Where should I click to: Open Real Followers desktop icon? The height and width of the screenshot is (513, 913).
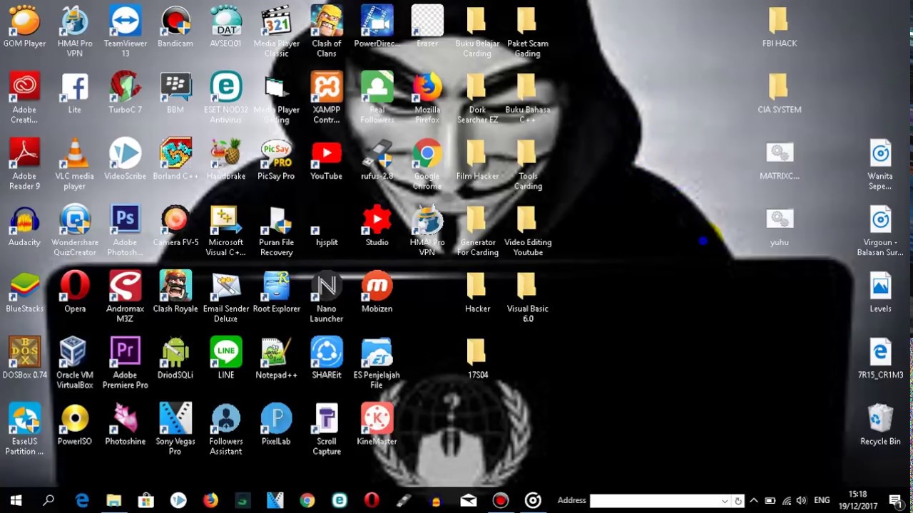point(377,98)
